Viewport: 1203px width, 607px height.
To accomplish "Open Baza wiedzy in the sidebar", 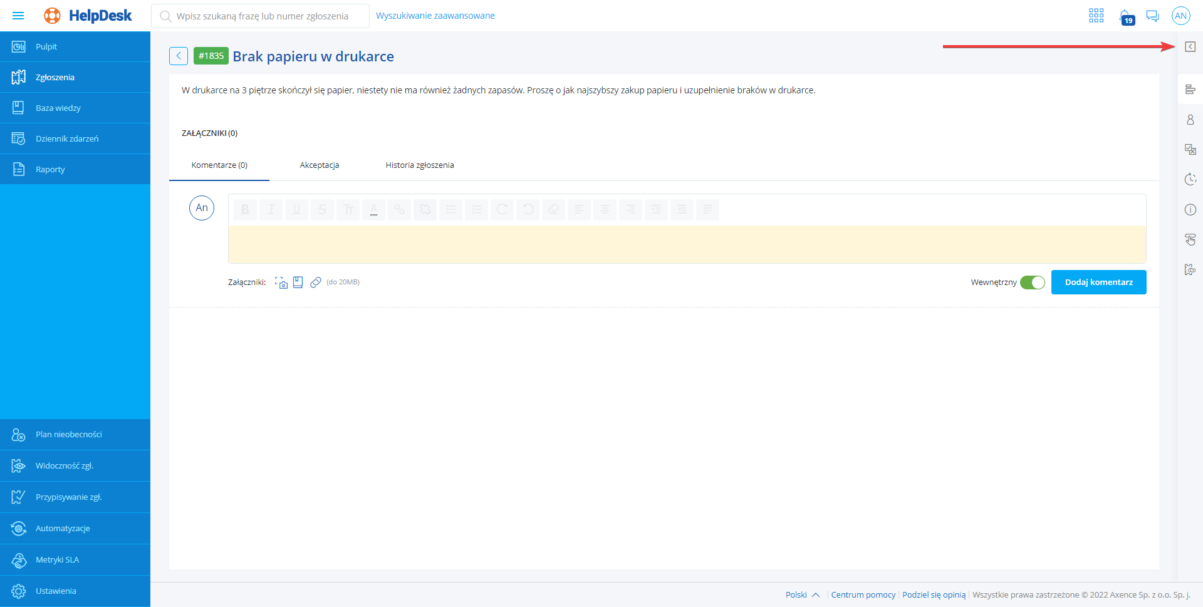I will coord(58,108).
